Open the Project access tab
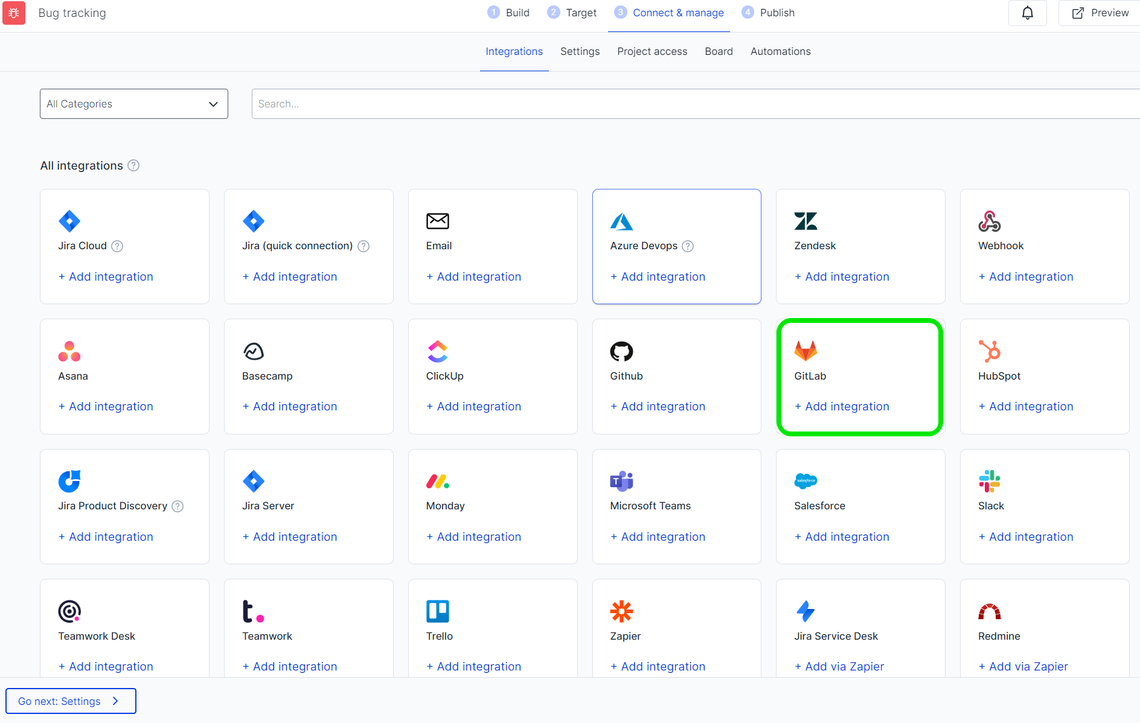Screen dimensions: 1140x723 [x=652, y=51]
